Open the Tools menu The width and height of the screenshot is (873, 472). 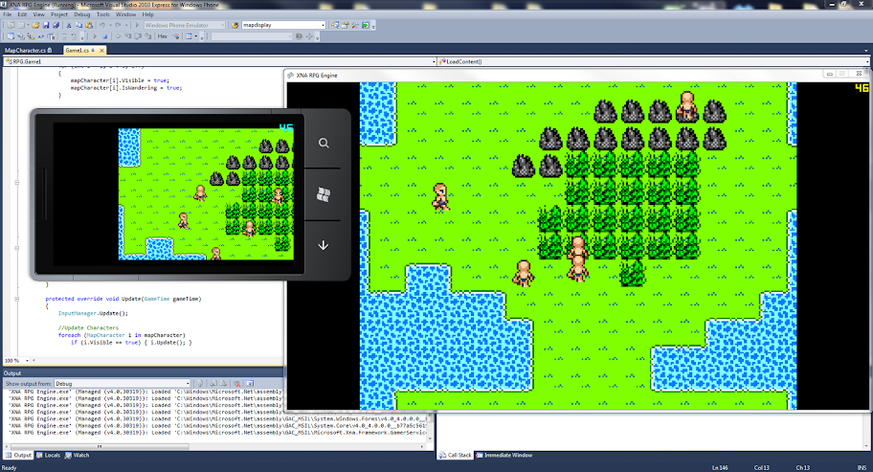click(x=103, y=14)
